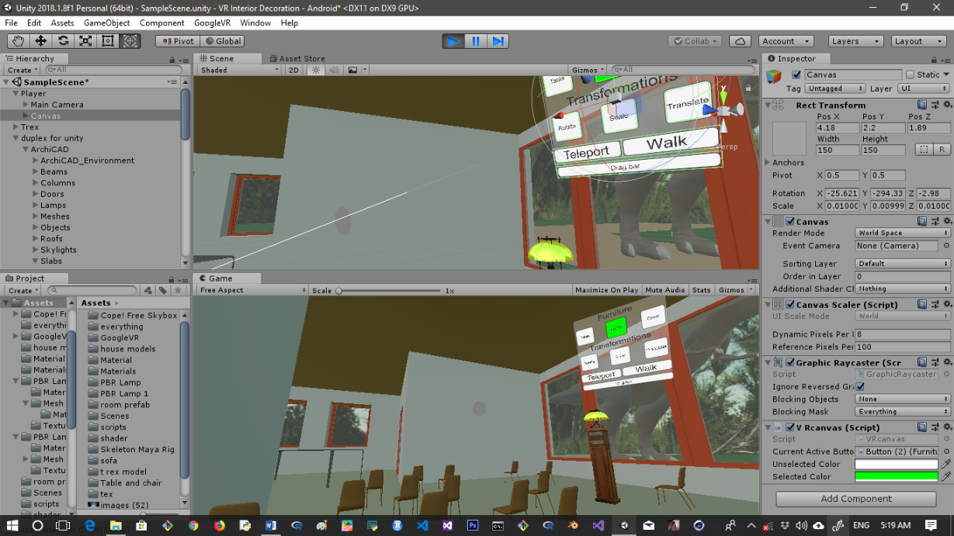Click the Windows Start button
This screenshot has width=954, height=536.
12,525
